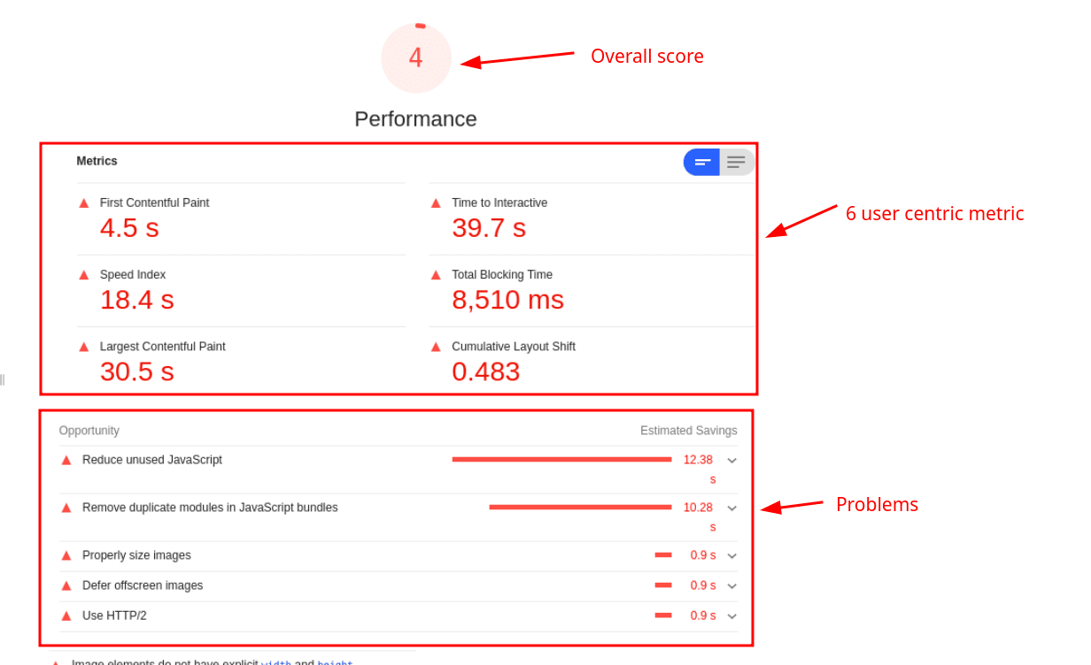The image size is (1091, 665).
Task: Open the Use HTTP/2 opportunity details
Action: coord(731,616)
